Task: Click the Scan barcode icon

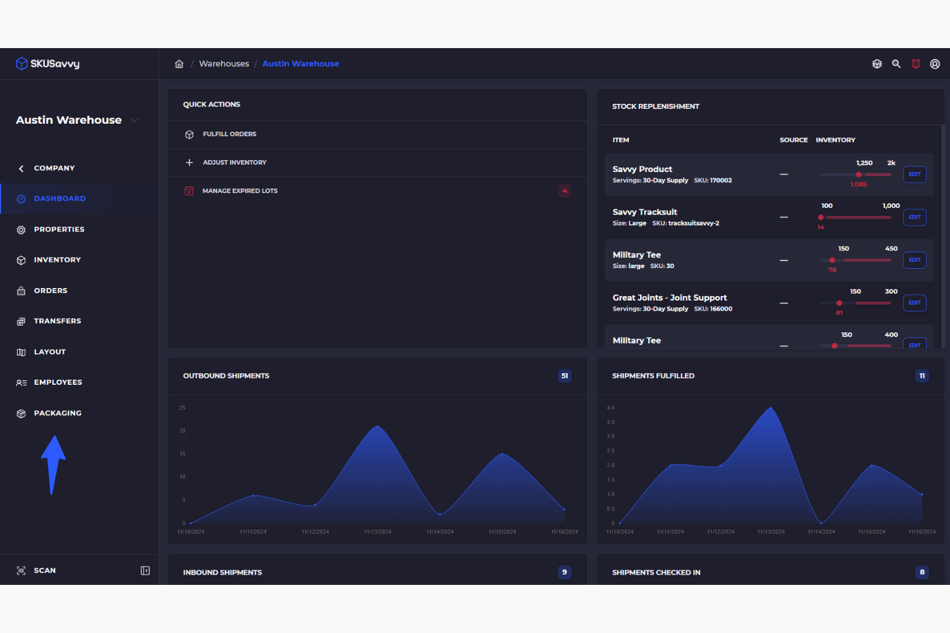Action: point(21,570)
